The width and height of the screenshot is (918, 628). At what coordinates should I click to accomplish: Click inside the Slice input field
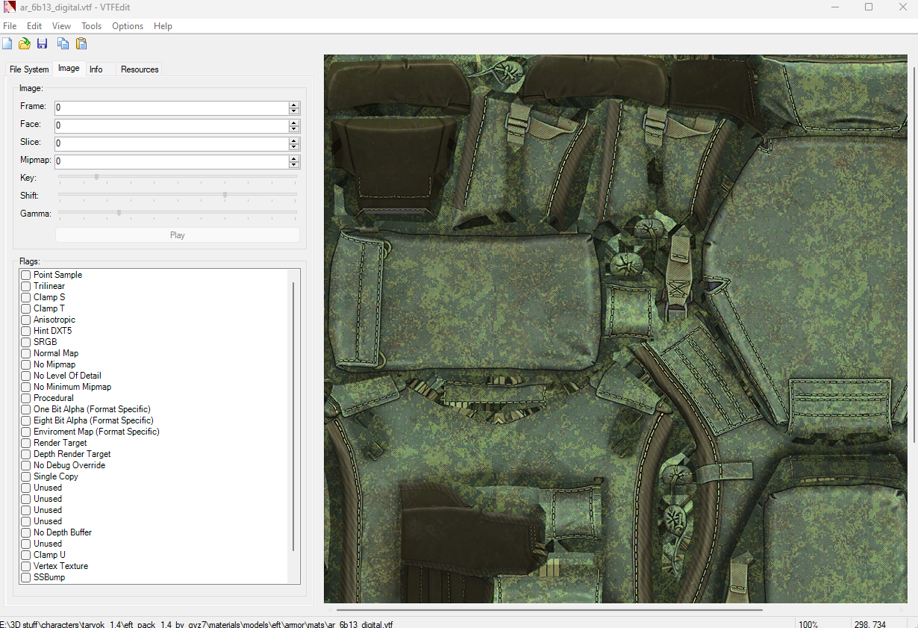point(170,144)
